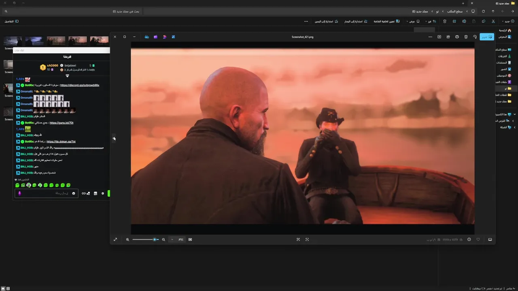The height and width of the screenshot is (291, 518).
Task: Click the 1919 x 1079 dimensions text
Action: (x=450, y=240)
